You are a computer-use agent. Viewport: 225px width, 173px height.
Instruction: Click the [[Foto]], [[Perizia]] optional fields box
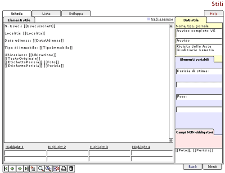click(x=199, y=155)
